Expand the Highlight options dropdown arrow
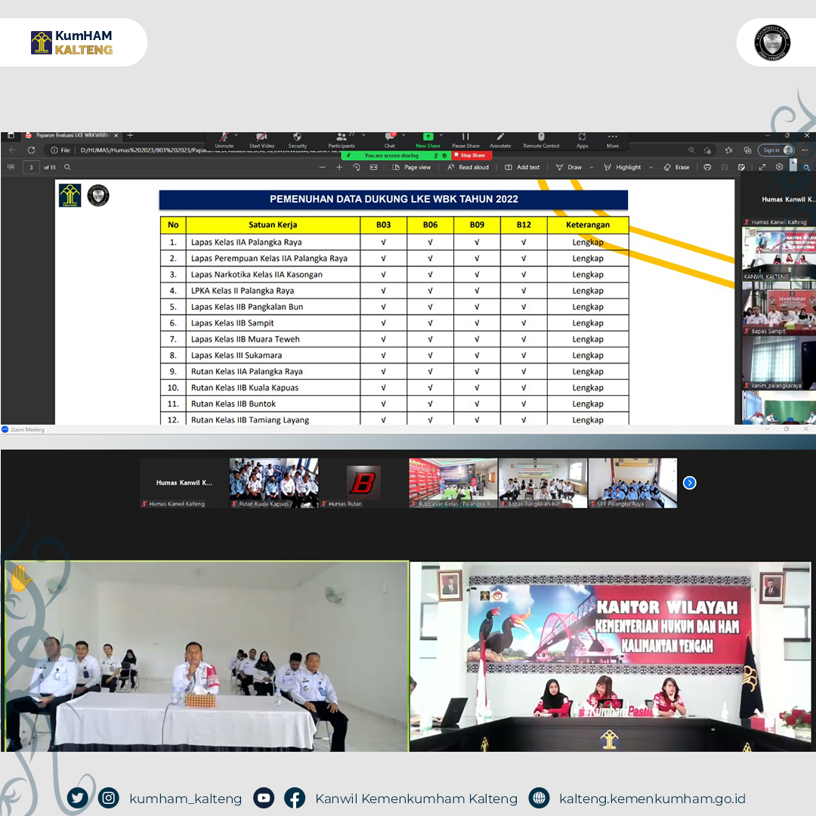The image size is (816, 816). (651, 168)
